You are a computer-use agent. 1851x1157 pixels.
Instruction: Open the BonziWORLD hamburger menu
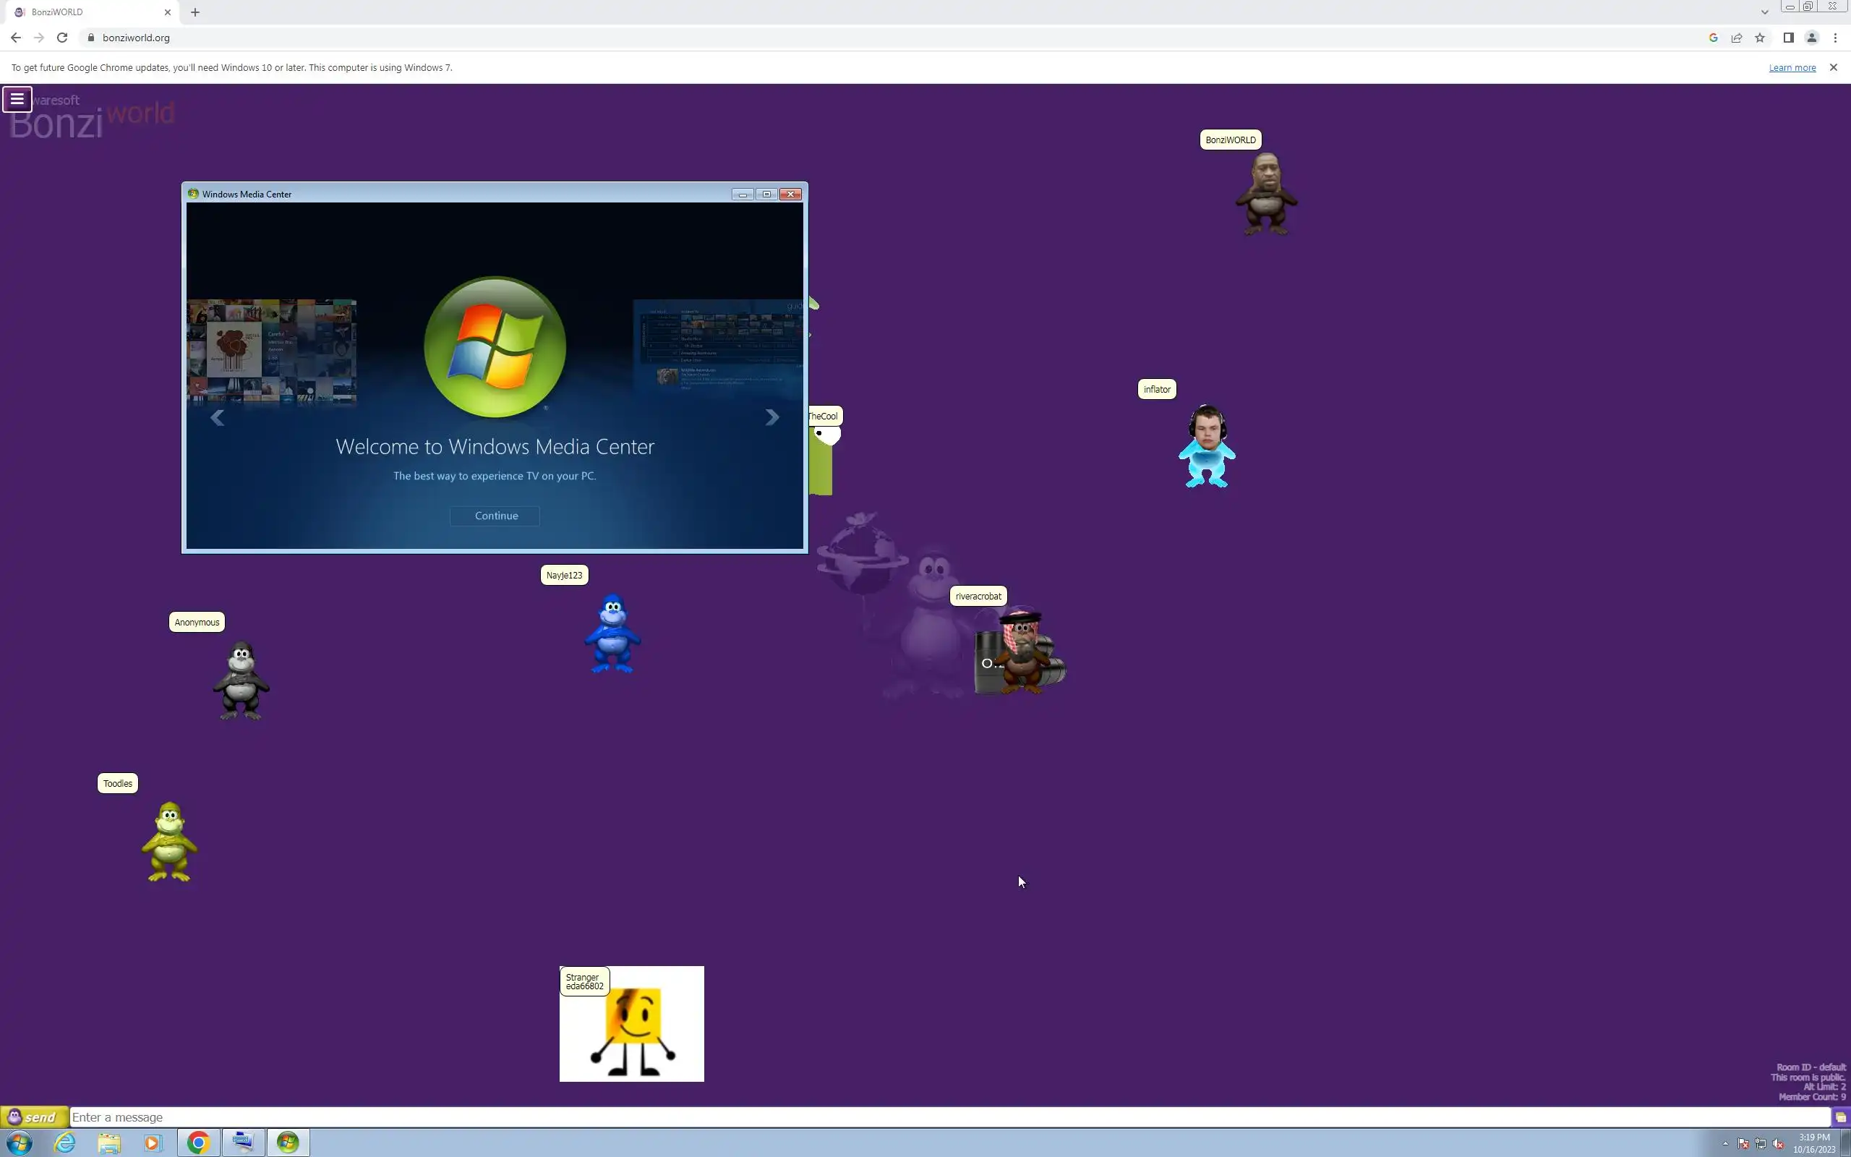[17, 99]
